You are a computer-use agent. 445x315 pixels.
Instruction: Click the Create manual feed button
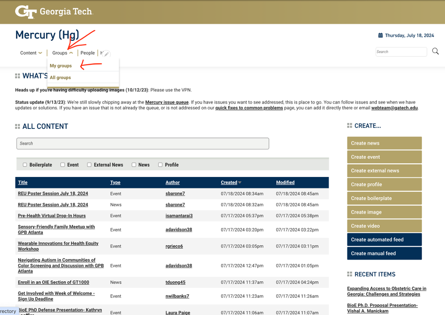tap(384, 253)
